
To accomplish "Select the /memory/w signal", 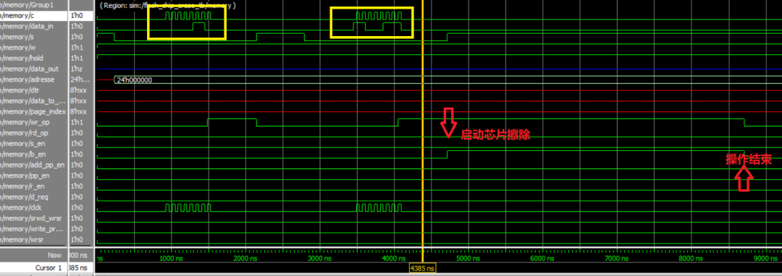I will (33, 47).
